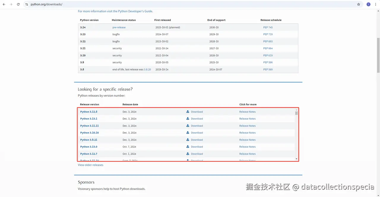Open PEP 693 release schedule
380x197 pixels.
[268, 41]
